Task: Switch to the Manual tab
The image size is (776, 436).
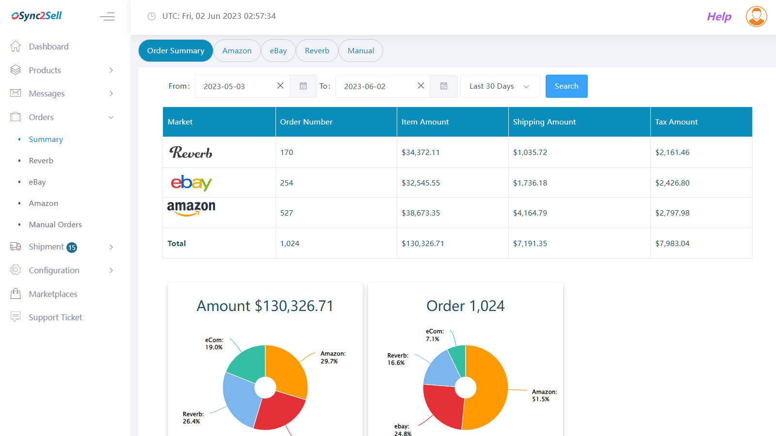Action: [x=361, y=50]
